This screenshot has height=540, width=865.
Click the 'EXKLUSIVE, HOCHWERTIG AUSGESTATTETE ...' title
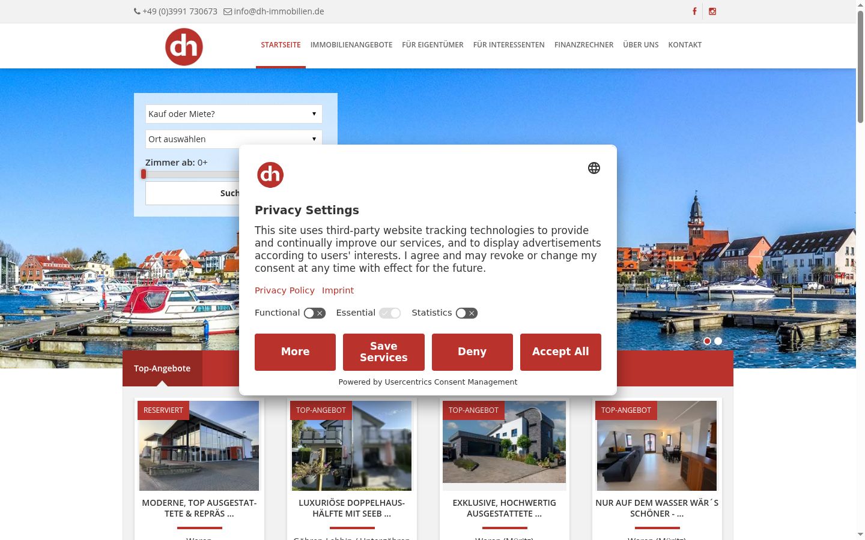point(505,508)
